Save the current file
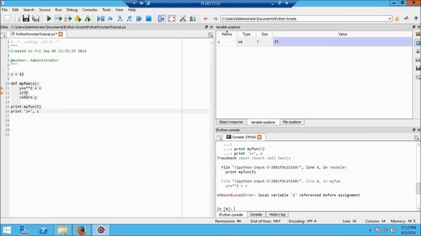This screenshot has width=421, height=236. pos(26,18)
